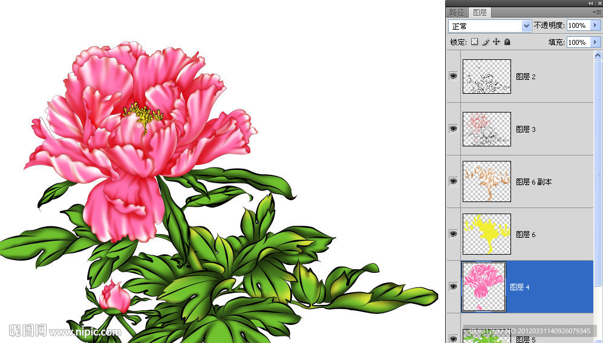Viewport: 603px width, 343px height.
Task: Click the 不透明度 100% value field
Action: (x=579, y=25)
